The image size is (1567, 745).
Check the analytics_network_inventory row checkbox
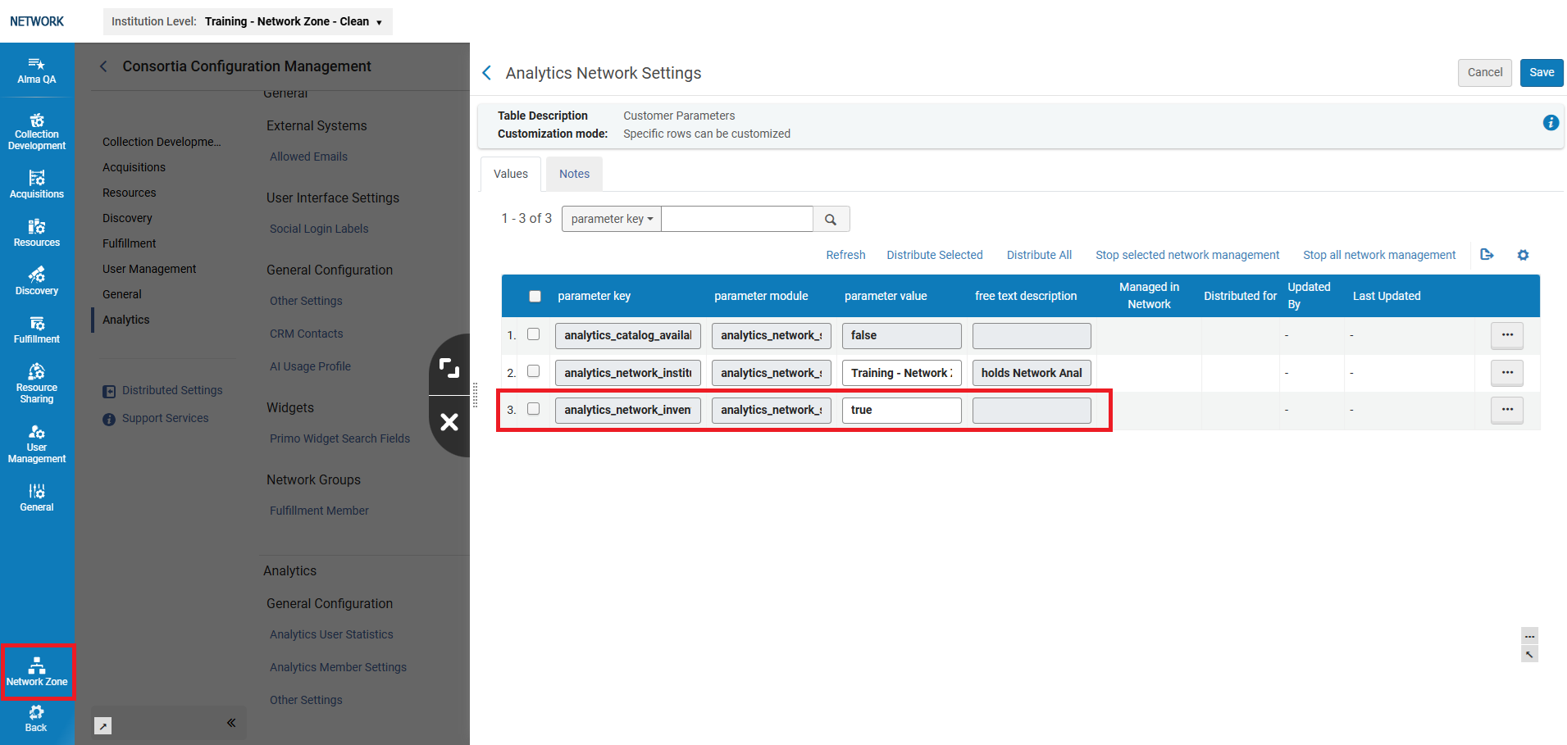[533, 409]
